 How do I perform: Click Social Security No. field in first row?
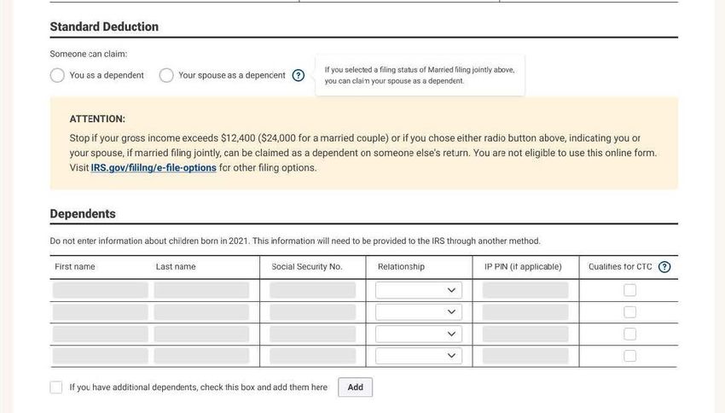click(312, 290)
